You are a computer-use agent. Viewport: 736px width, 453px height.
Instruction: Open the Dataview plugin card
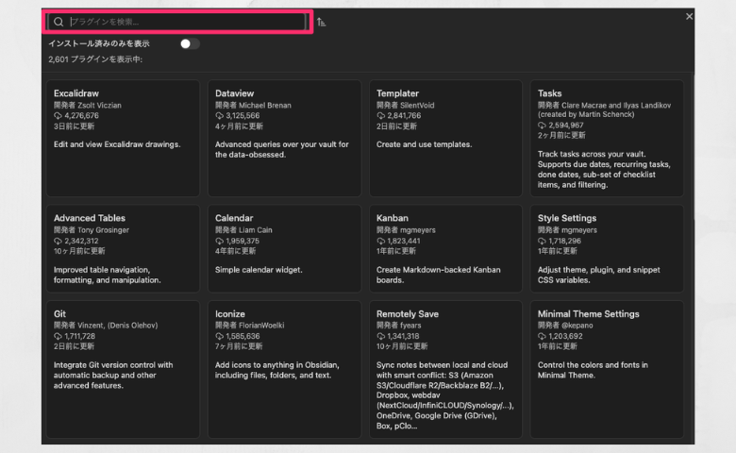coord(284,138)
